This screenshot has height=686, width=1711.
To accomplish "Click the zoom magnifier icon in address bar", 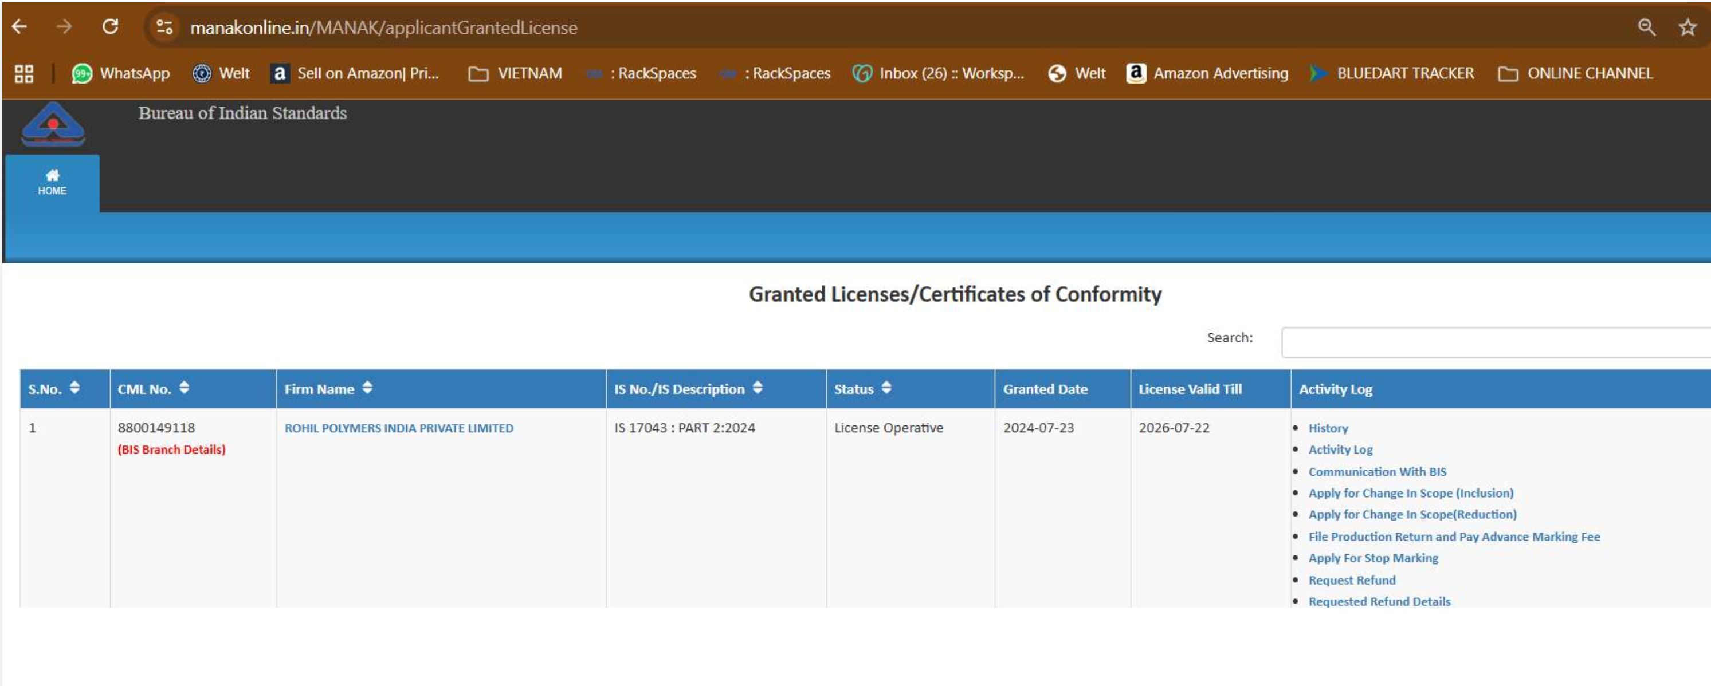I will (1646, 27).
